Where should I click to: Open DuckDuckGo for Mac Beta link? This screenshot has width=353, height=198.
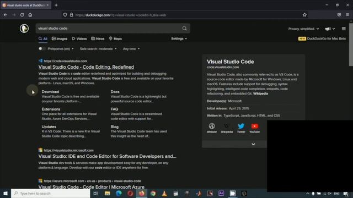[322, 38]
